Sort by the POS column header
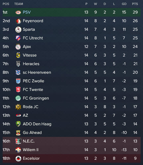 pos(6,4)
